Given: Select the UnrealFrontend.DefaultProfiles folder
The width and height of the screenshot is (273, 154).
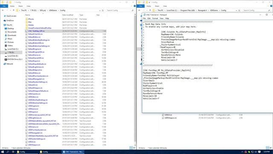Looking at the screenshot, I should (x=40, y=28).
